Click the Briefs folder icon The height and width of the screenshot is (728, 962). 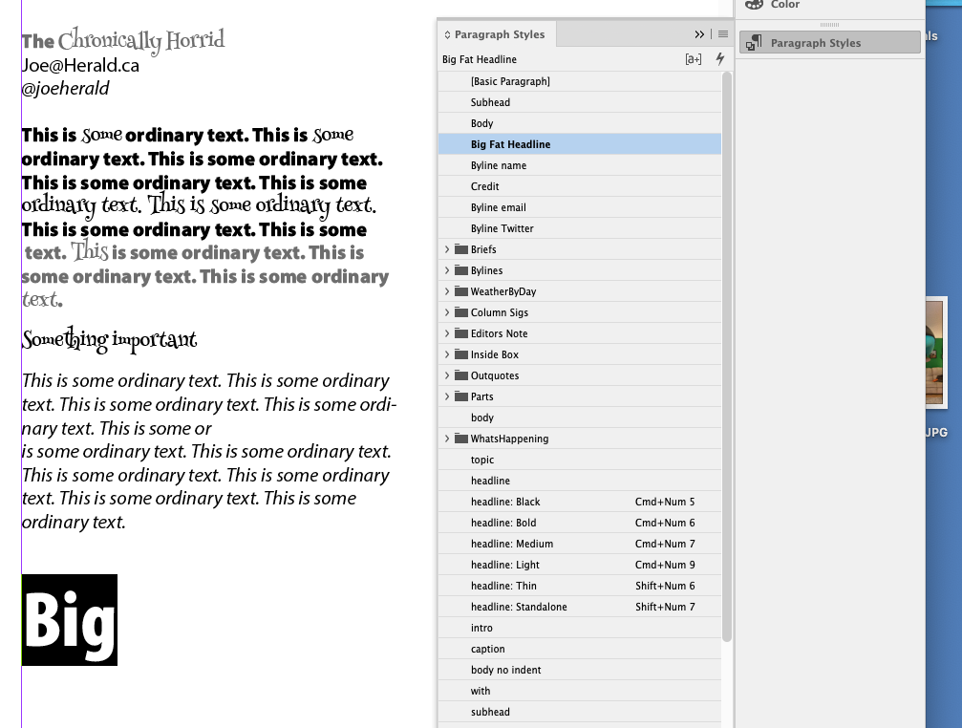(x=461, y=249)
